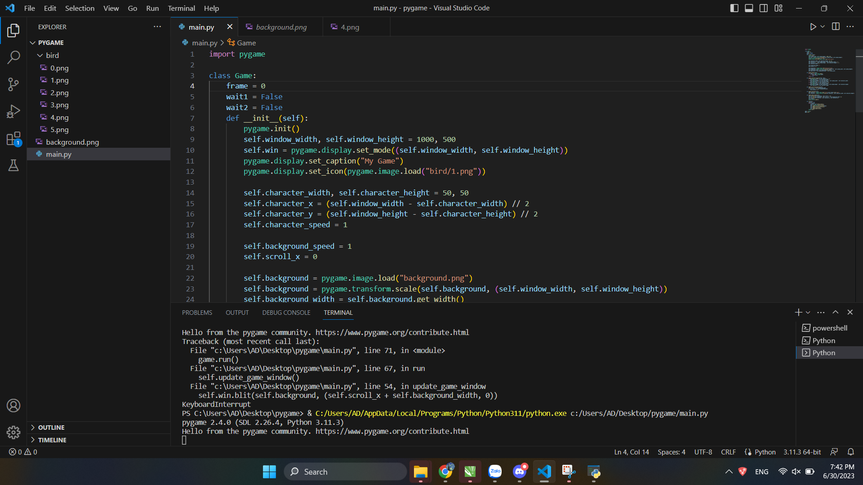Screen dimensions: 863x485
Task: Show errors and warnings count in status bar
Action: [23, 452]
